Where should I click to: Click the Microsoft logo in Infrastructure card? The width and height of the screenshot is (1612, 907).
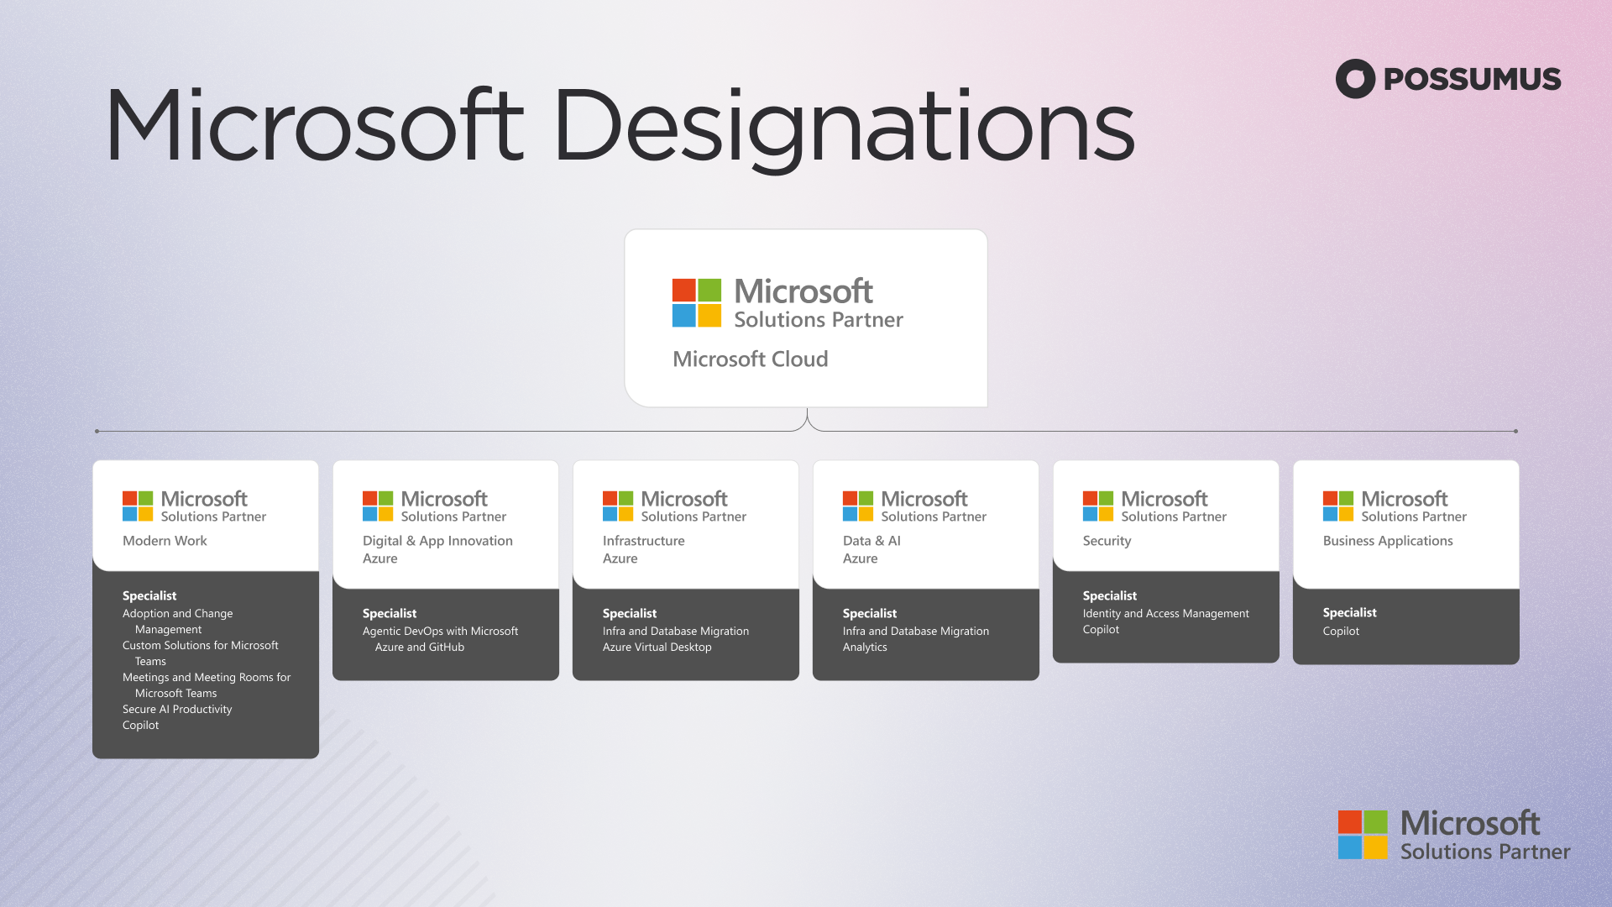pyautogui.click(x=618, y=506)
